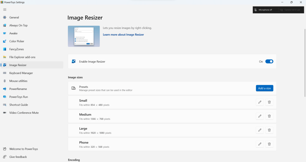Edit the Large preset size
Image resolution: width=306 pixels, height=162 pixels.
point(260,130)
